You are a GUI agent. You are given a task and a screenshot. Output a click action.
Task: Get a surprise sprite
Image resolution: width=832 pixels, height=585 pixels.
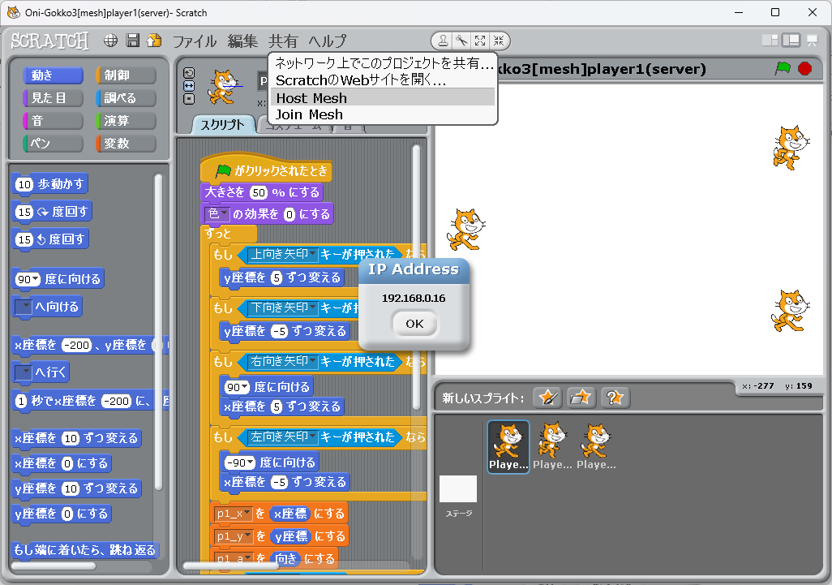pyautogui.click(x=615, y=397)
